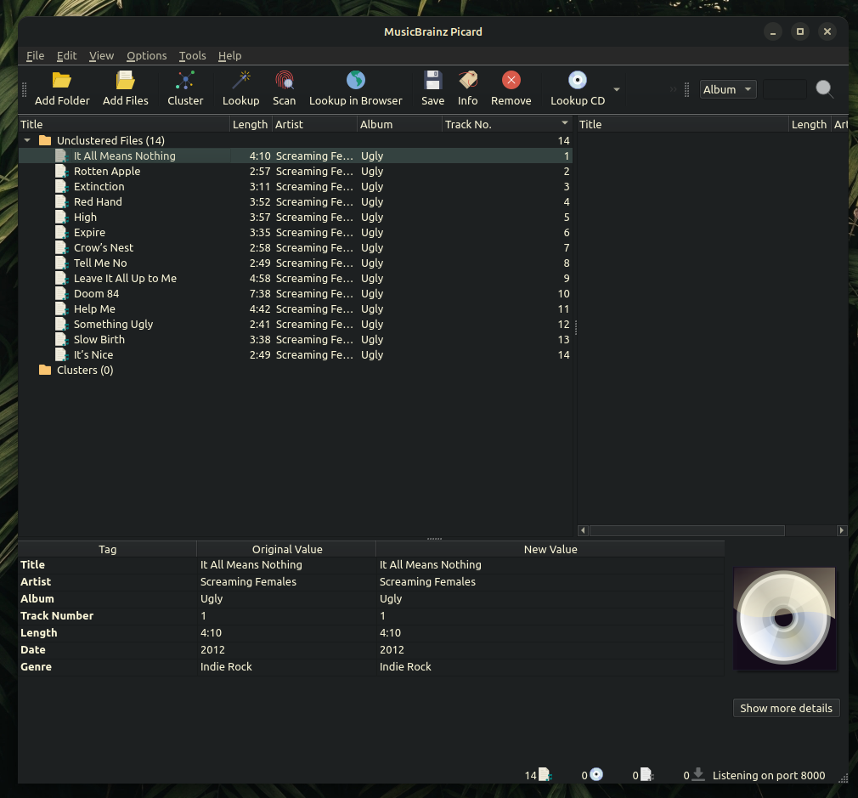Click the pending files icon in status bar
The height and width of the screenshot is (798, 858).
[646, 774]
